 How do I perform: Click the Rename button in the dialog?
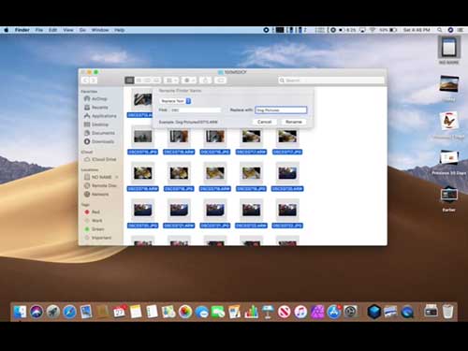294,122
